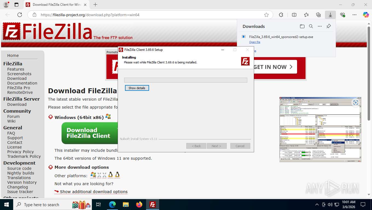
Task: Click Cancel in the FileZilla setup
Action: 240,146
